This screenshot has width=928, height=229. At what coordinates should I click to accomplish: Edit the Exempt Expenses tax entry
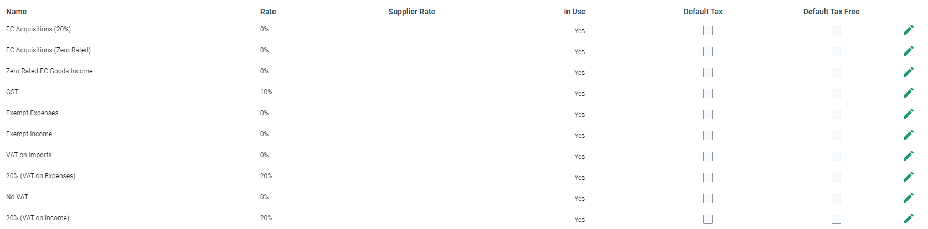pyautogui.click(x=908, y=114)
